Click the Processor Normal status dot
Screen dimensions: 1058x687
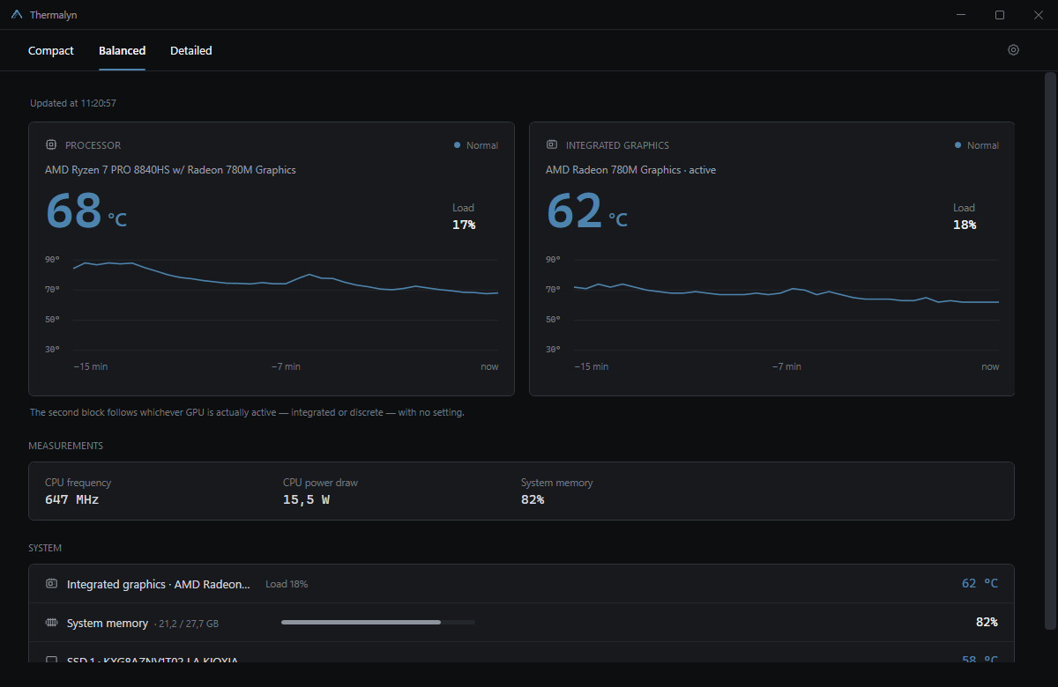tap(457, 144)
